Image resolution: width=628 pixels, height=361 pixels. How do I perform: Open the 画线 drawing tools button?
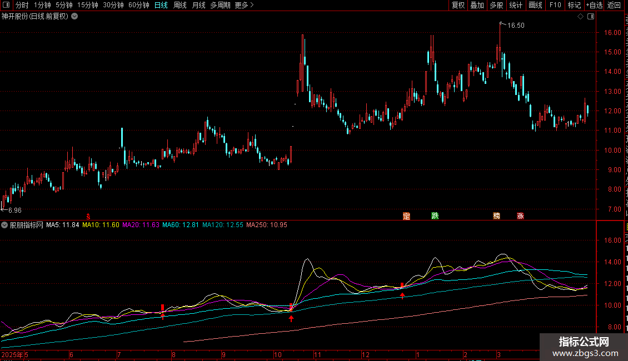click(x=535, y=5)
